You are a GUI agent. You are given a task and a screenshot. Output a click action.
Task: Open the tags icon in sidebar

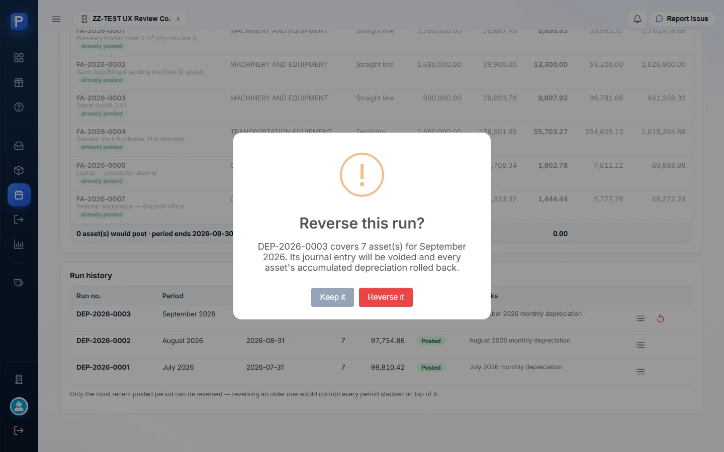(x=19, y=283)
